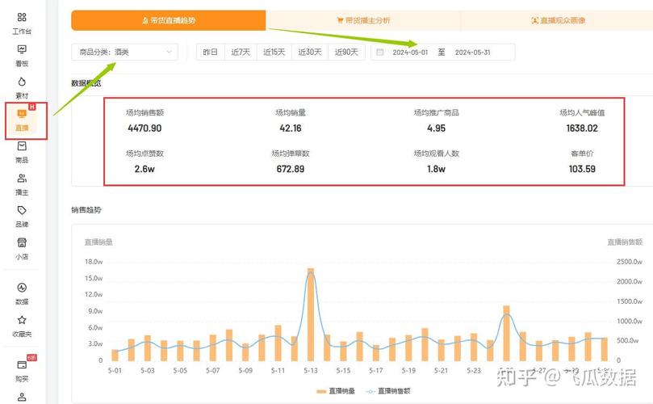The image size is (653, 404).
Task: Click the 直播销量 left axis title
Action: pos(98,242)
